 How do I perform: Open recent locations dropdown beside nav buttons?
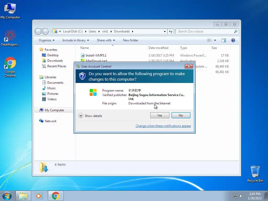point(51,32)
